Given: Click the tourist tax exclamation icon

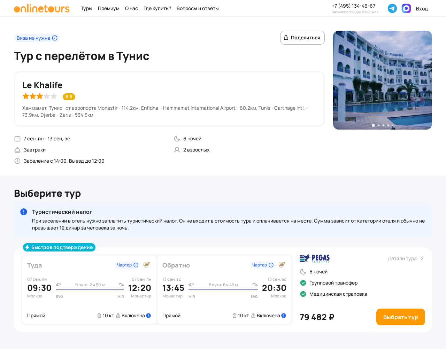Looking at the screenshot, I should click(x=24, y=212).
